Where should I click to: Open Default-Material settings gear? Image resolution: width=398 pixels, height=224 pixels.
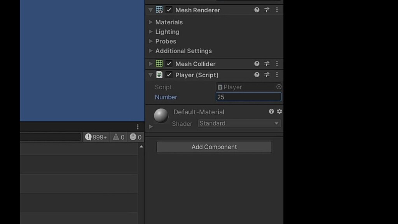coord(279,112)
